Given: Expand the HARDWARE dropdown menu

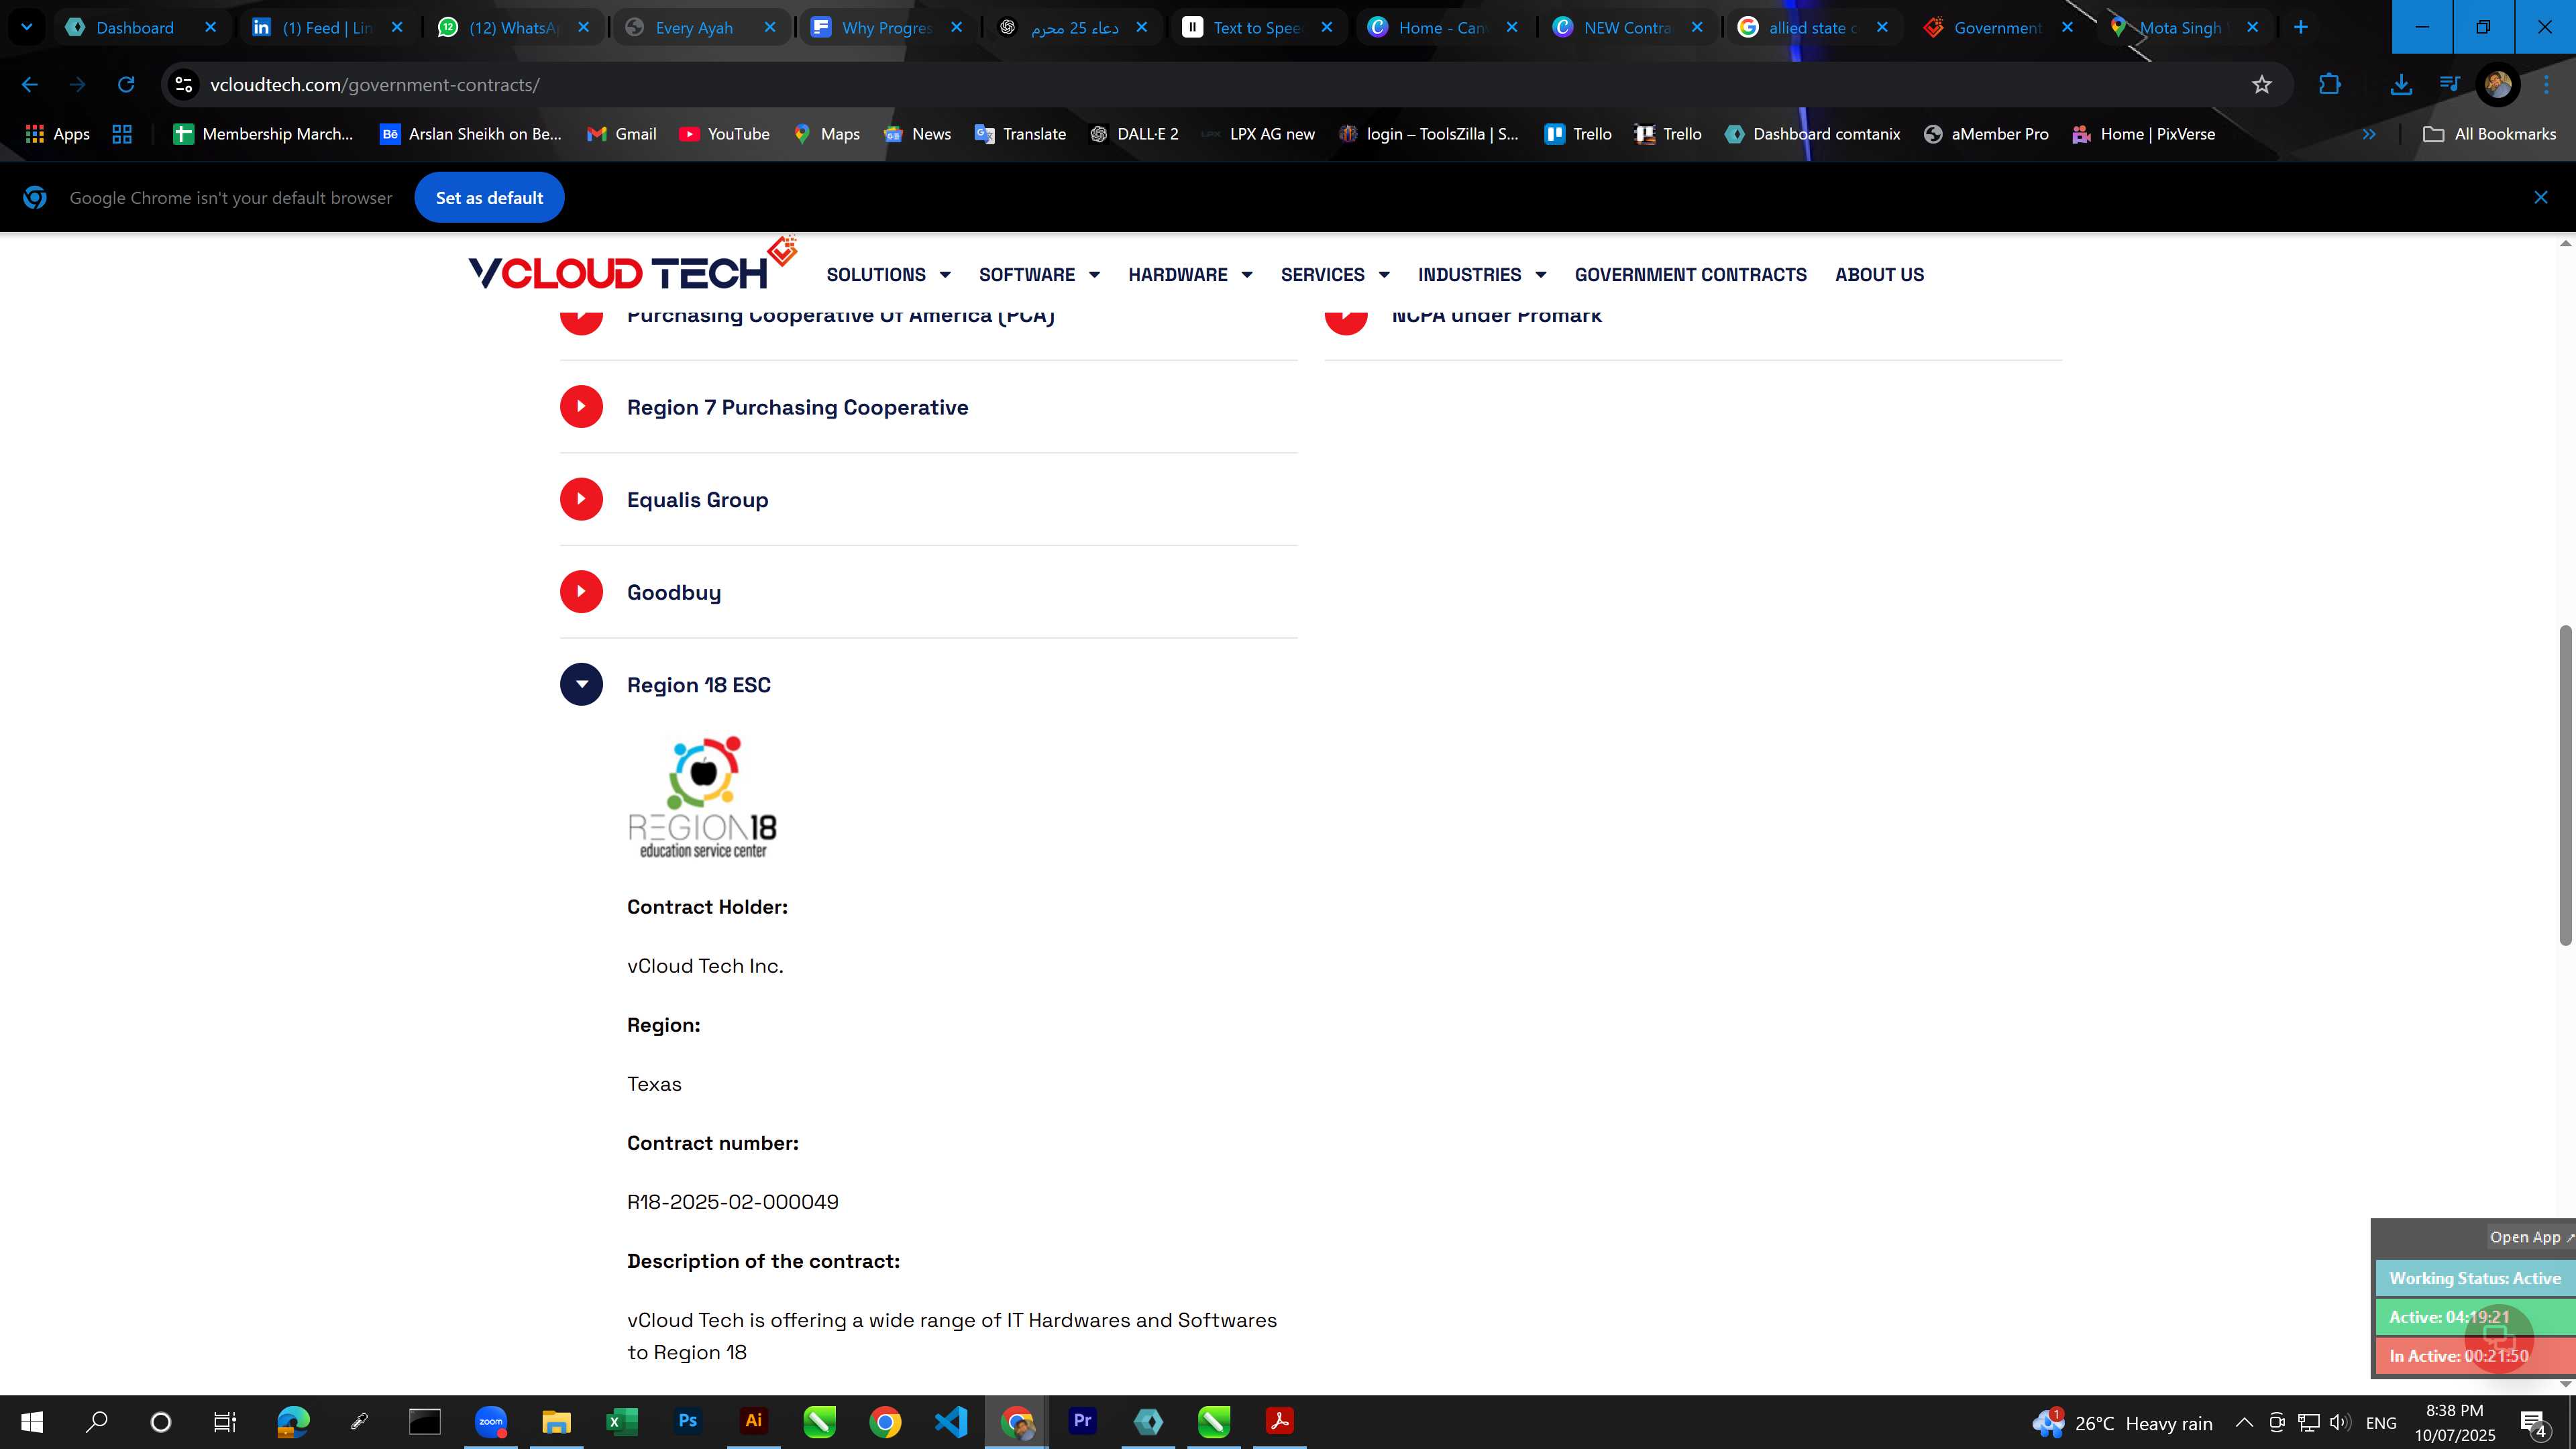Looking at the screenshot, I should pos(1190,275).
